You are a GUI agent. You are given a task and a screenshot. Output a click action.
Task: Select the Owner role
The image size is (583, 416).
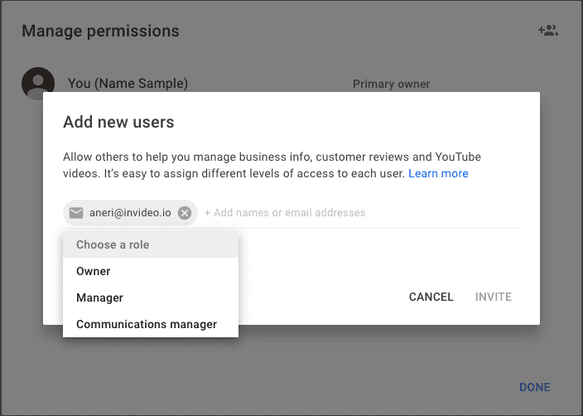point(94,271)
